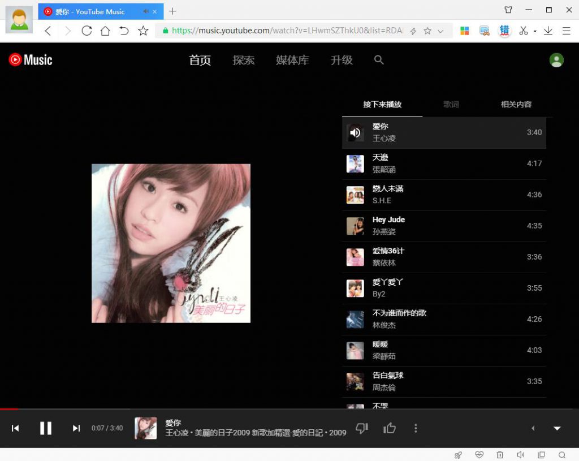Click the star favorite icon inside address bar
The height and width of the screenshot is (461, 579).
click(427, 31)
